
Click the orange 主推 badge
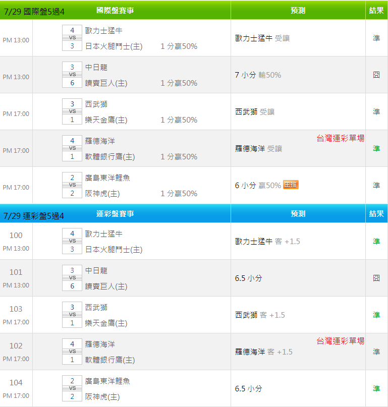pyautogui.click(x=291, y=185)
